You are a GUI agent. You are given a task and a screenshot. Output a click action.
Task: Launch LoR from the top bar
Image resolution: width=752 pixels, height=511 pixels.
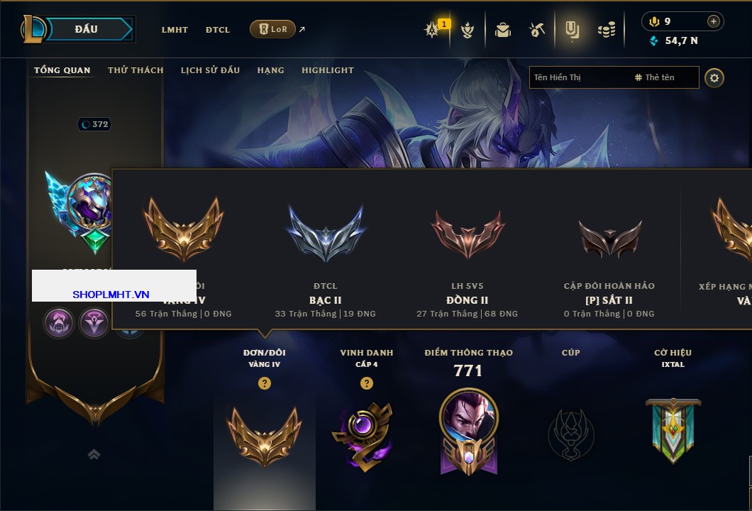pyautogui.click(x=272, y=29)
